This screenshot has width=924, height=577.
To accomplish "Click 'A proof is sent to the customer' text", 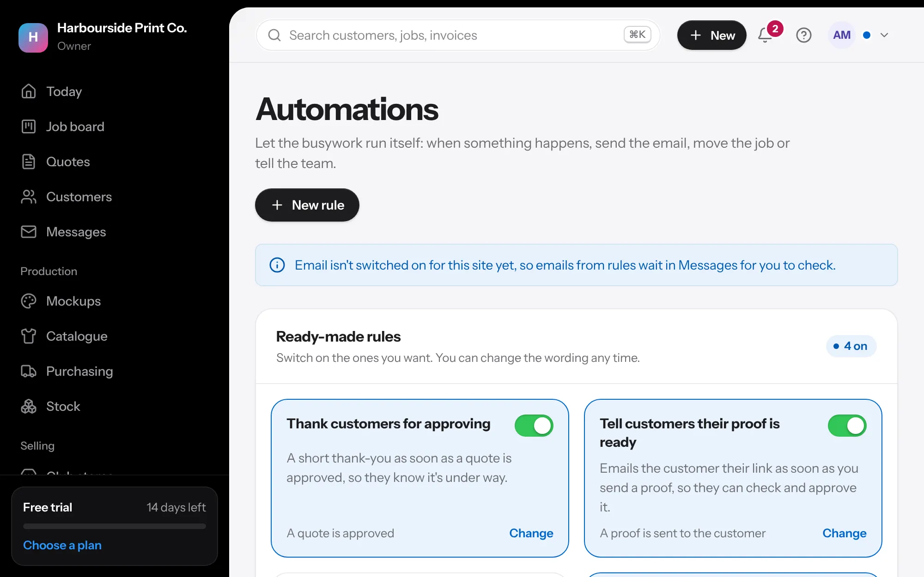I will [682, 533].
